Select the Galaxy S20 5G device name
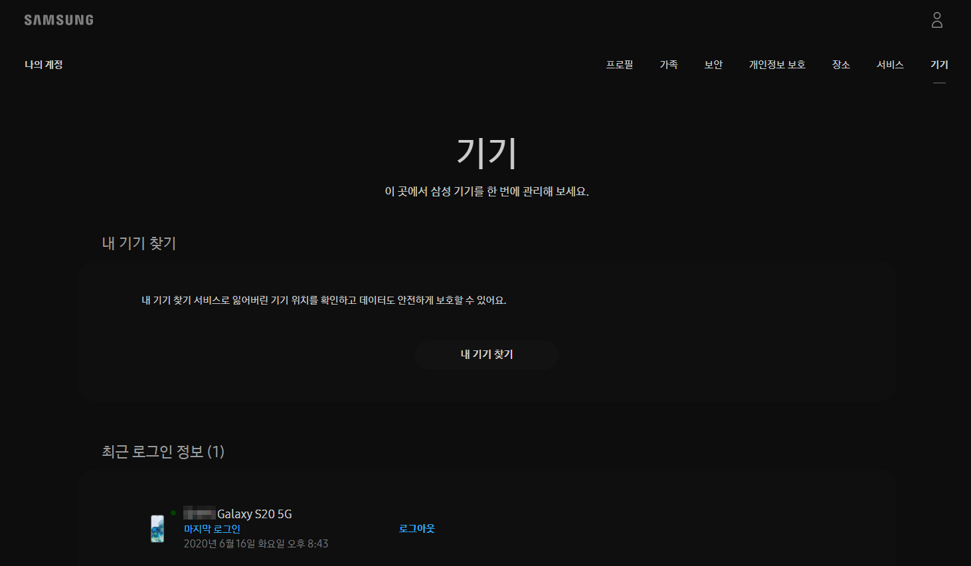Viewport: 971px width, 566px height. (254, 514)
